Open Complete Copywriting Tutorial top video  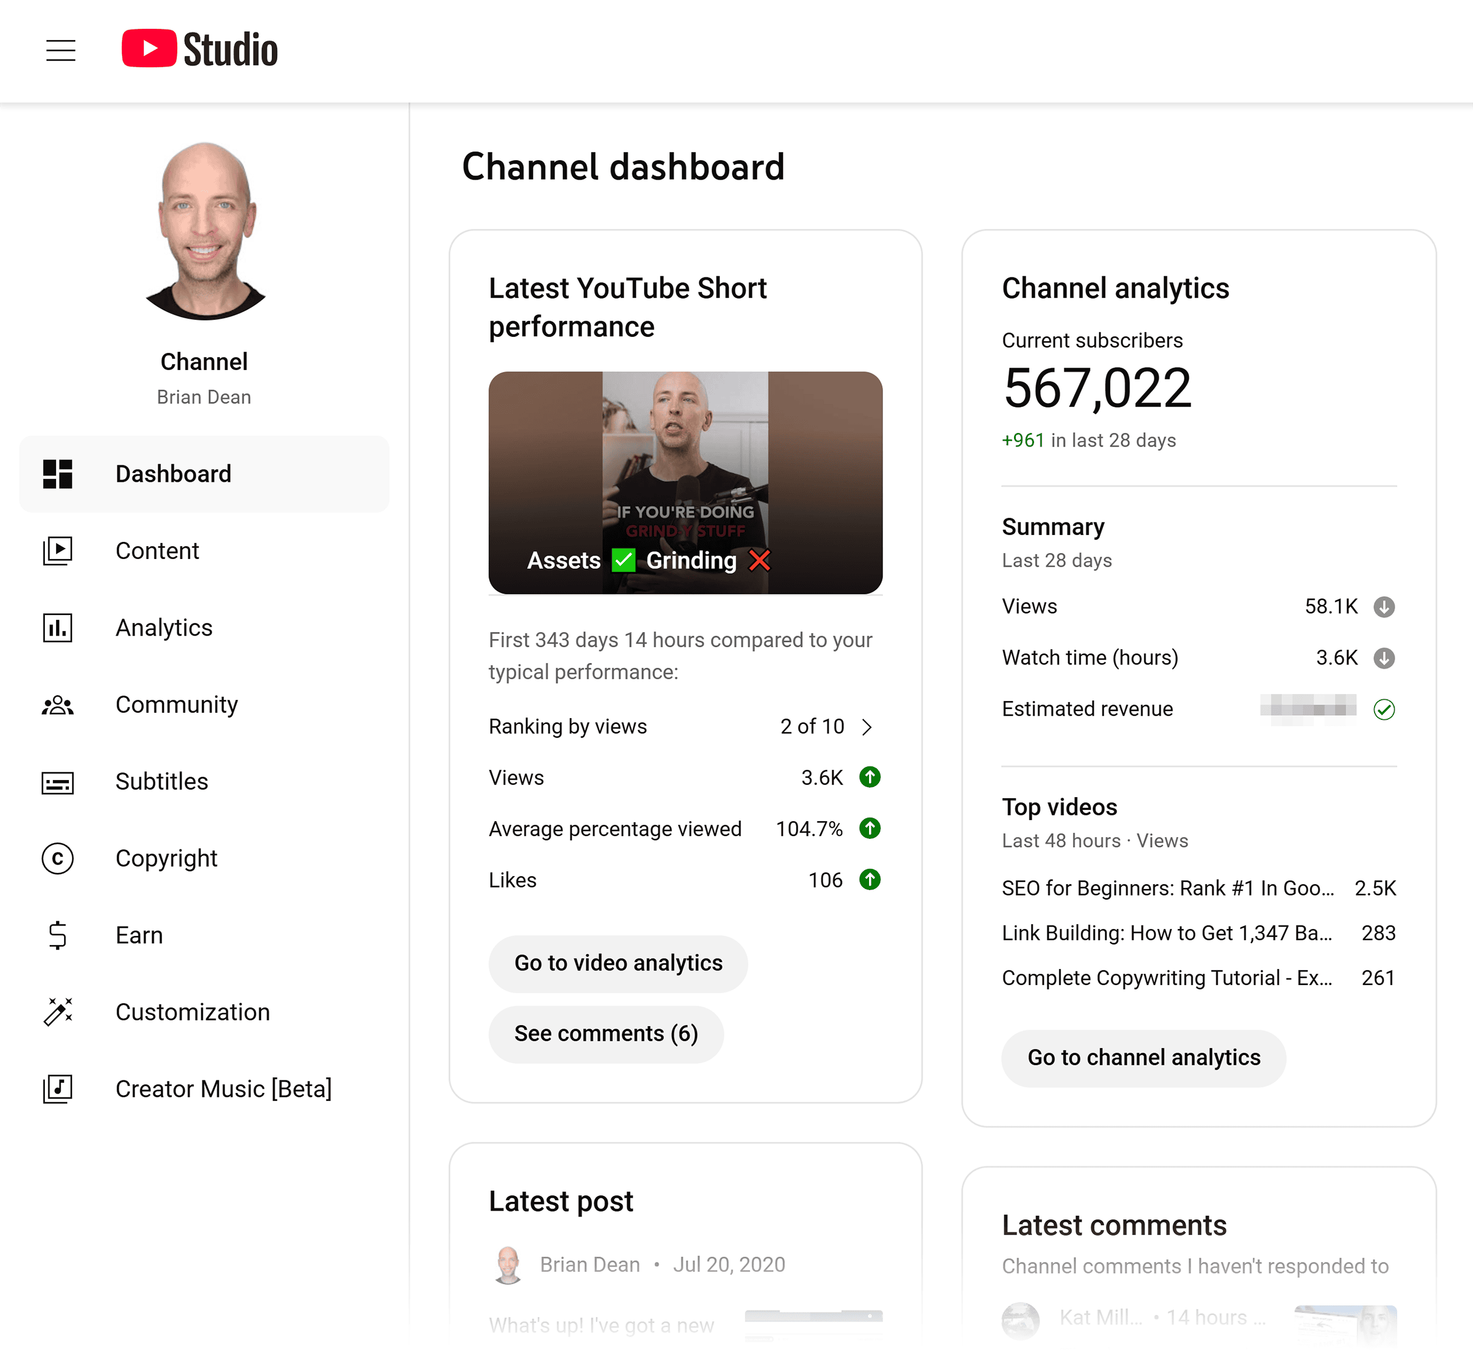click(x=1198, y=978)
